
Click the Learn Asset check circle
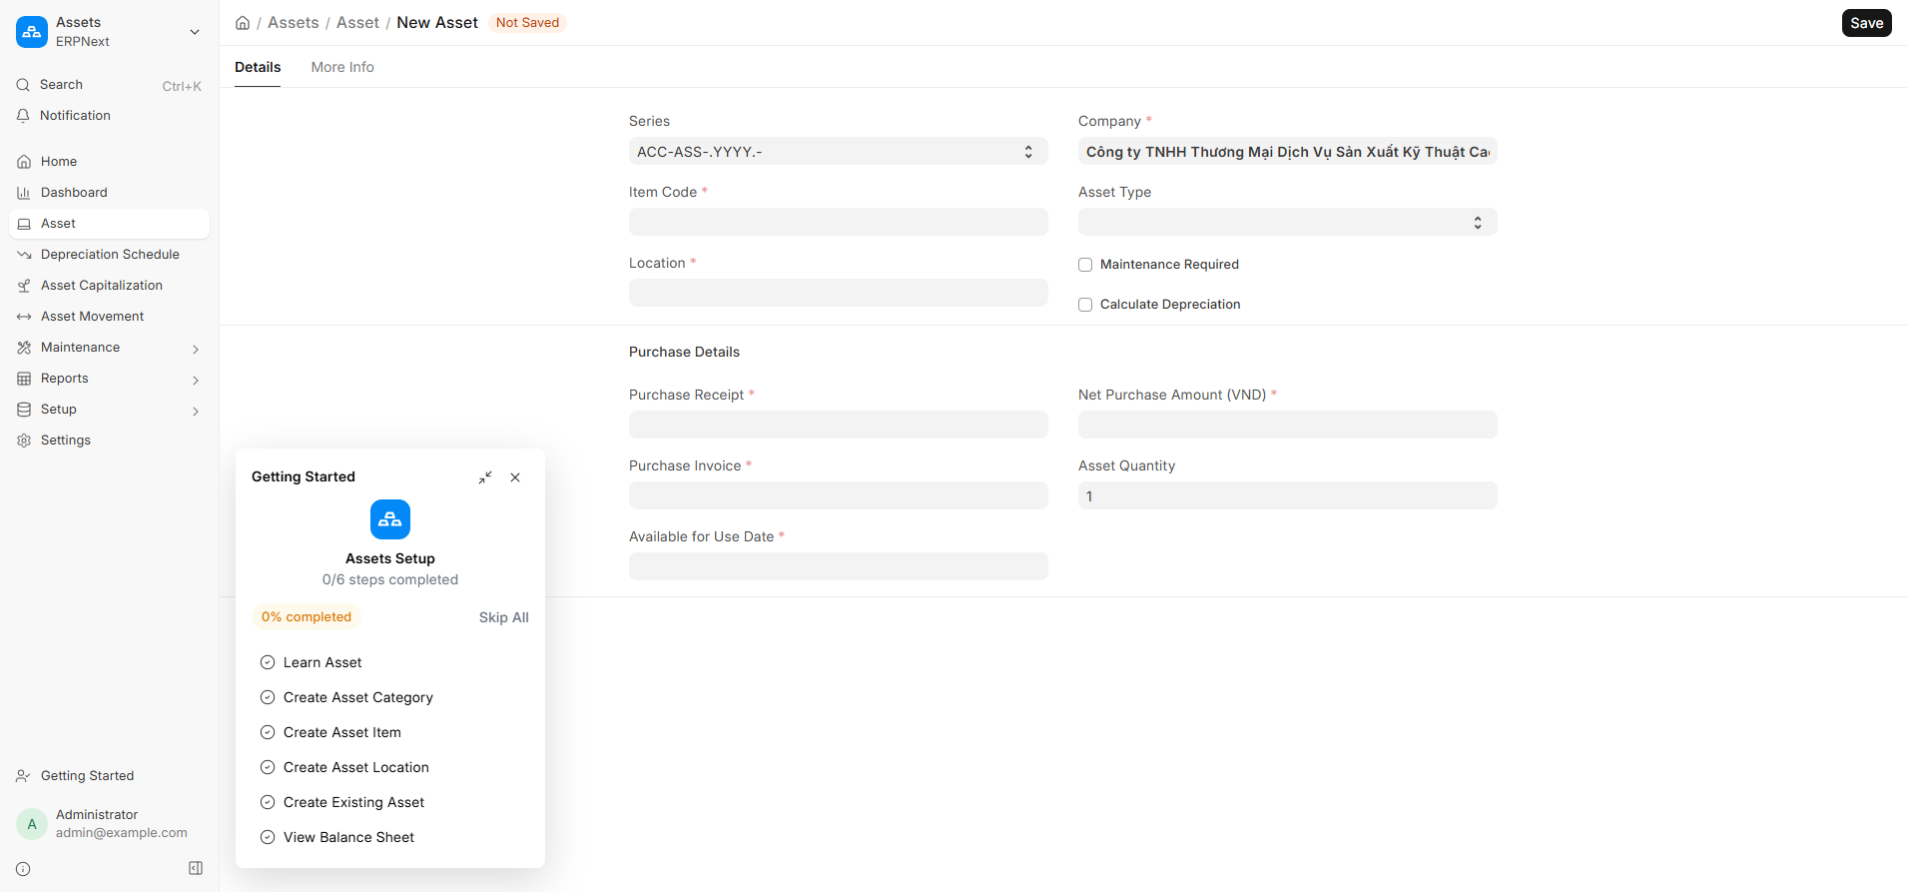coord(268,662)
